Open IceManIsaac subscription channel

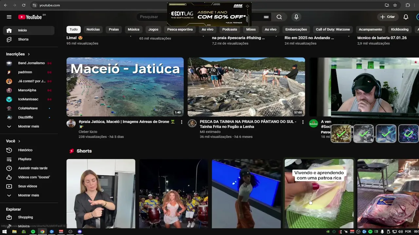(29, 99)
